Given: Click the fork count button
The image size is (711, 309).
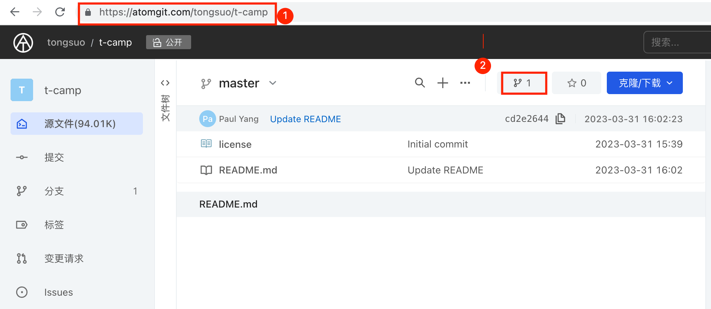Looking at the screenshot, I should pos(524,83).
